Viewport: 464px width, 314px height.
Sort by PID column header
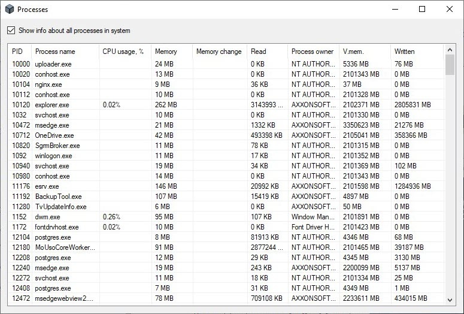coord(17,52)
